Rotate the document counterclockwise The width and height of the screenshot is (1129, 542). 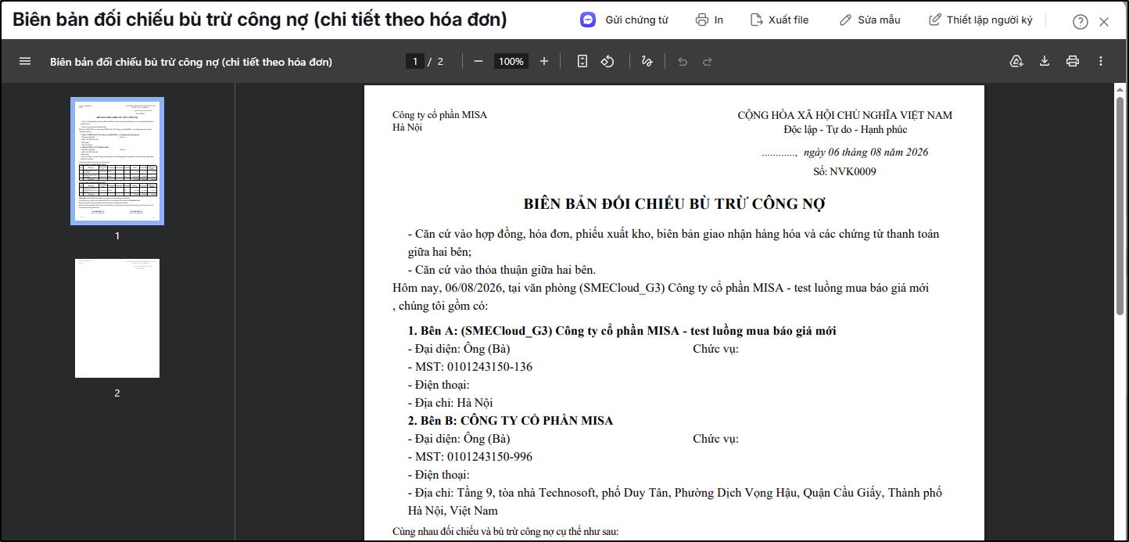tap(608, 61)
